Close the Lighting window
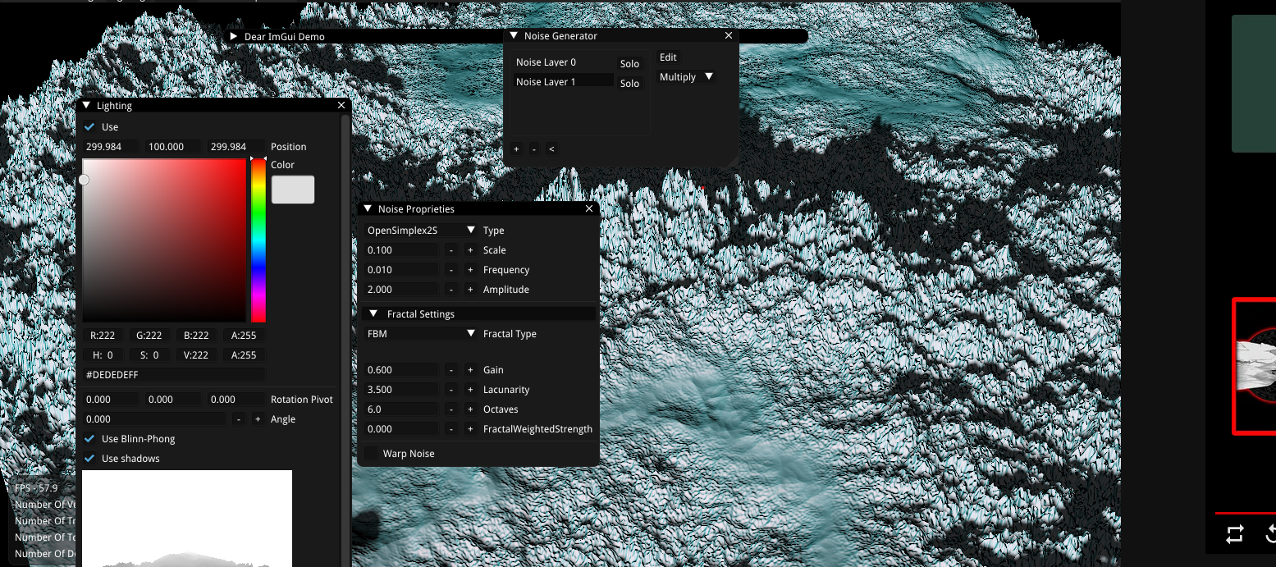The width and height of the screenshot is (1276, 567). point(341,106)
